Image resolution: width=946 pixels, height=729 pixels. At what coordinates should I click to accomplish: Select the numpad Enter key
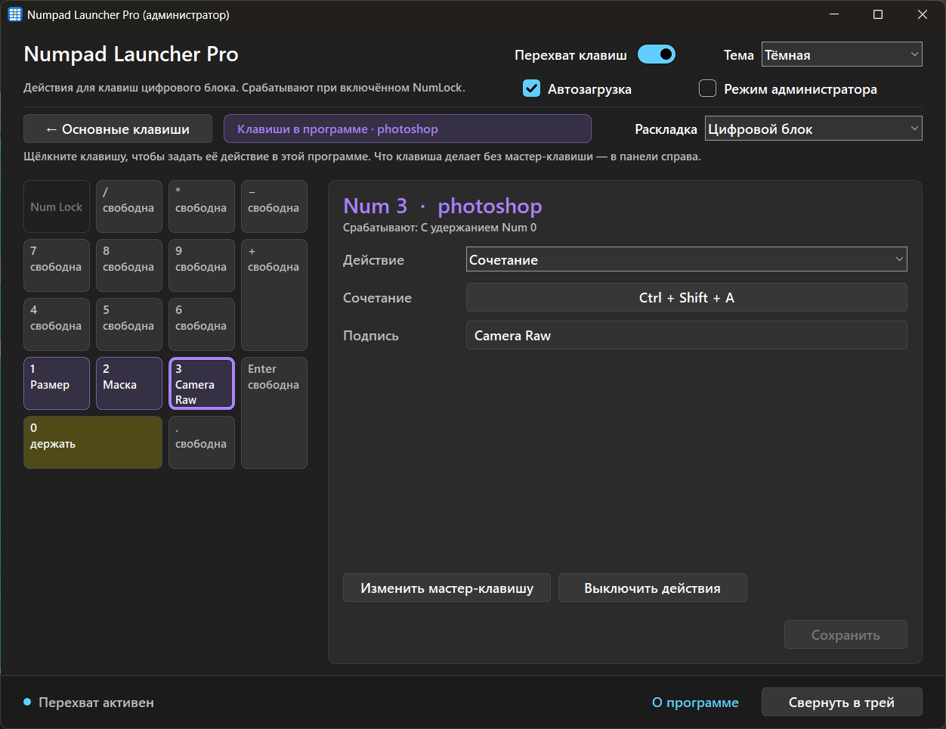coord(274,413)
